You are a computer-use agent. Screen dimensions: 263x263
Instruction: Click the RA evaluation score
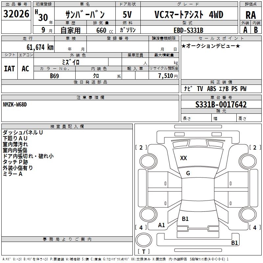click(x=251, y=14)
